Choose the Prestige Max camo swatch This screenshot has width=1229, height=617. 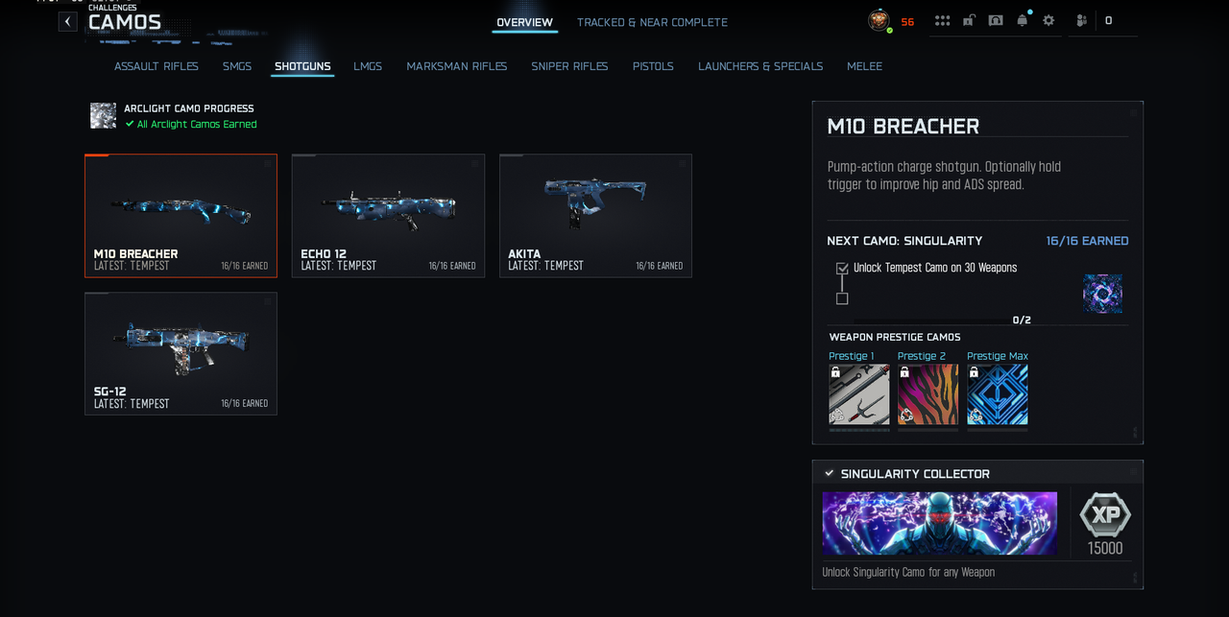tap(998, 394)
